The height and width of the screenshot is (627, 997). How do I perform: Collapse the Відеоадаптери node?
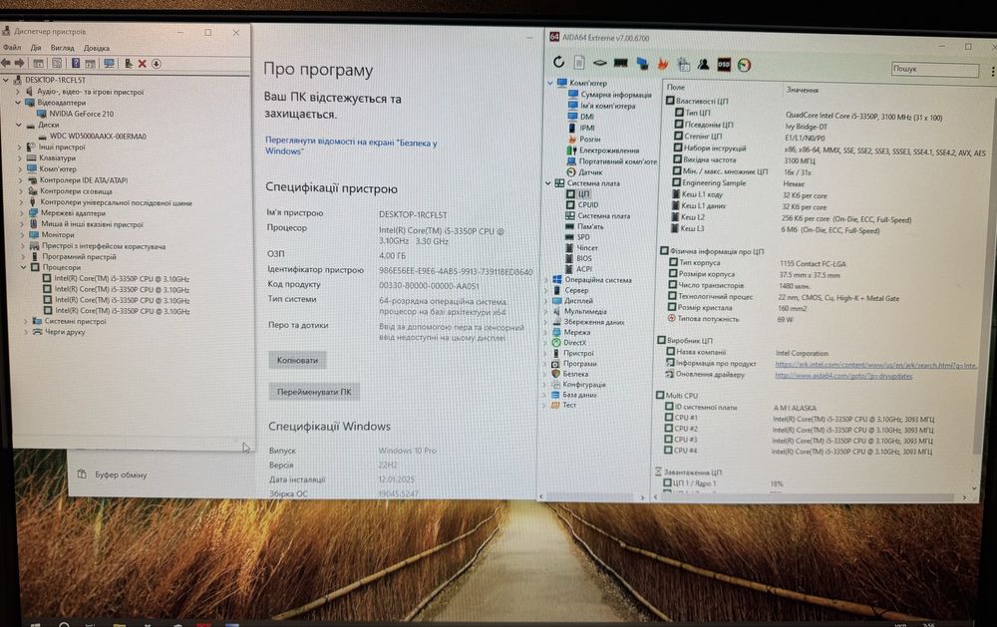tap(18, 103)
